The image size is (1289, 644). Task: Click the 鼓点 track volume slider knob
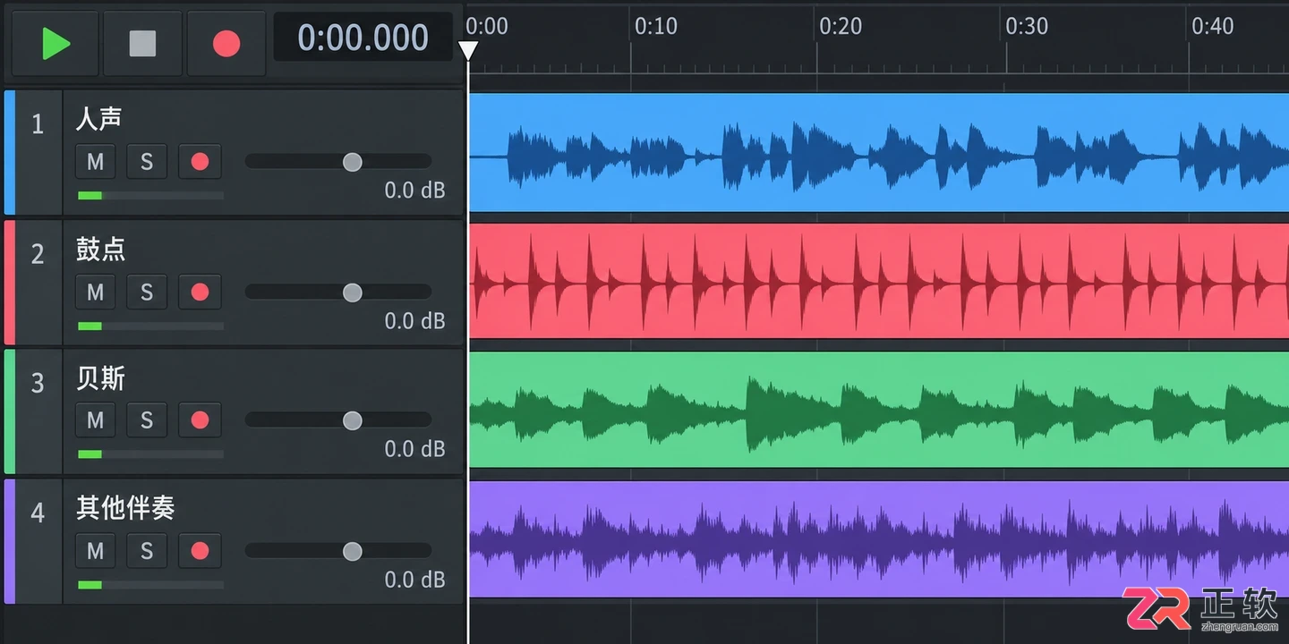353,292
